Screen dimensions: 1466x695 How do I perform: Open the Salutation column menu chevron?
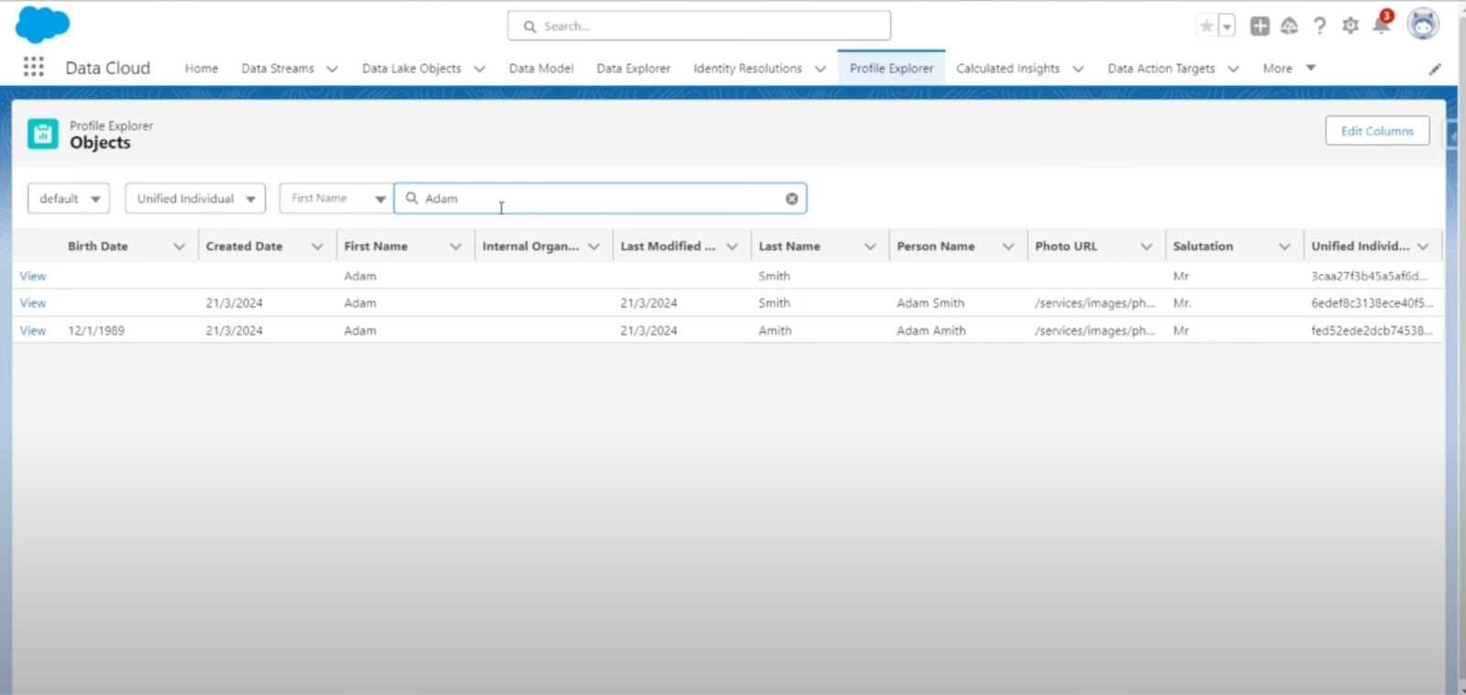[1285, 246]
